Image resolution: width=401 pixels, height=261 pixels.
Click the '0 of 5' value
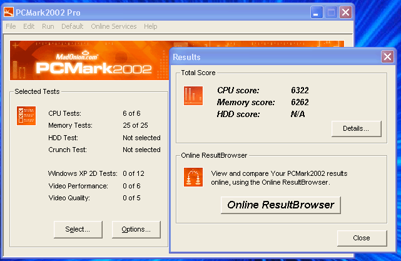click(131, 198)
